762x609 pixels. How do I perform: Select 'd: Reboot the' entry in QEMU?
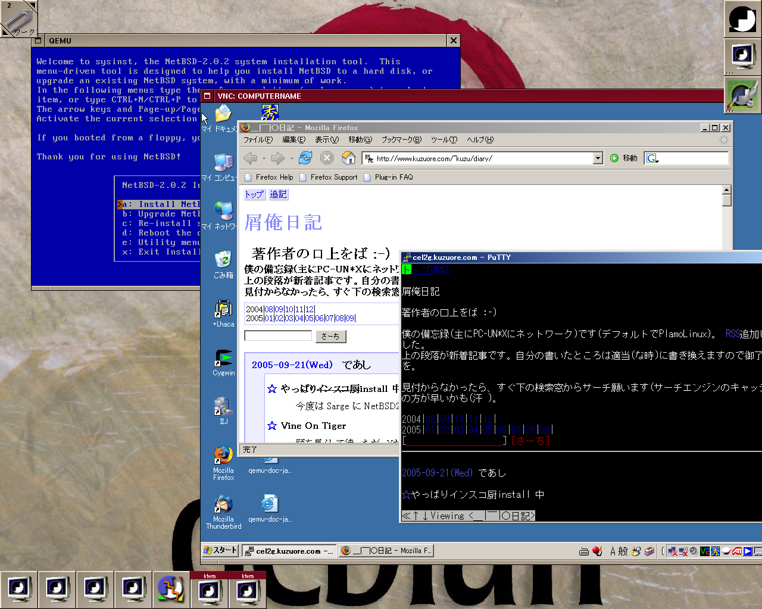coord(160,233)
